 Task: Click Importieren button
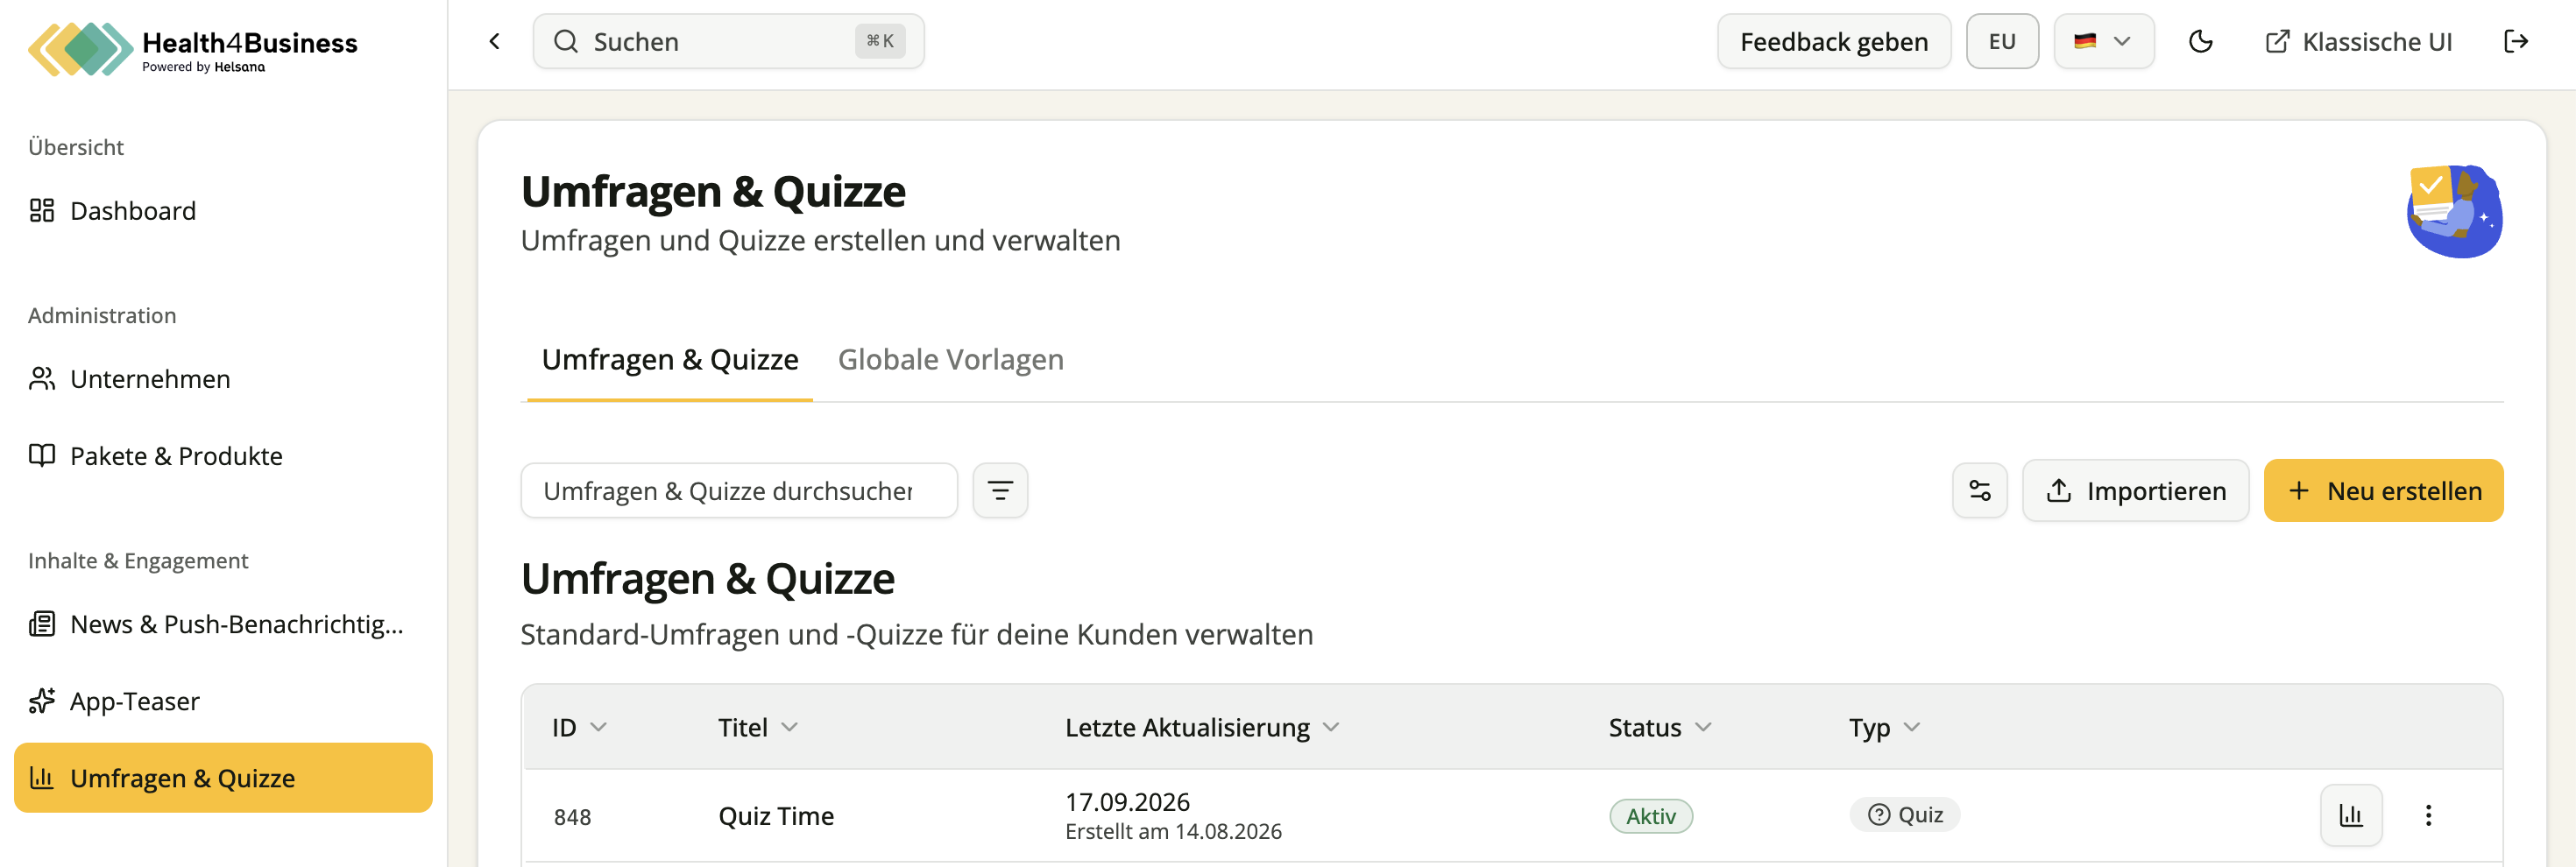pos(2135,490)
